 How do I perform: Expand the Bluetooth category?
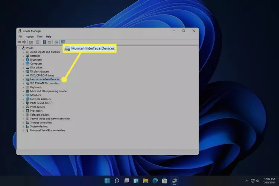[x=23, y=60]
